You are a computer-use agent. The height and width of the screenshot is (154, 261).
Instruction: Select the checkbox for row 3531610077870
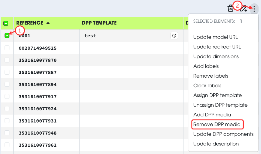coord(7,60)
